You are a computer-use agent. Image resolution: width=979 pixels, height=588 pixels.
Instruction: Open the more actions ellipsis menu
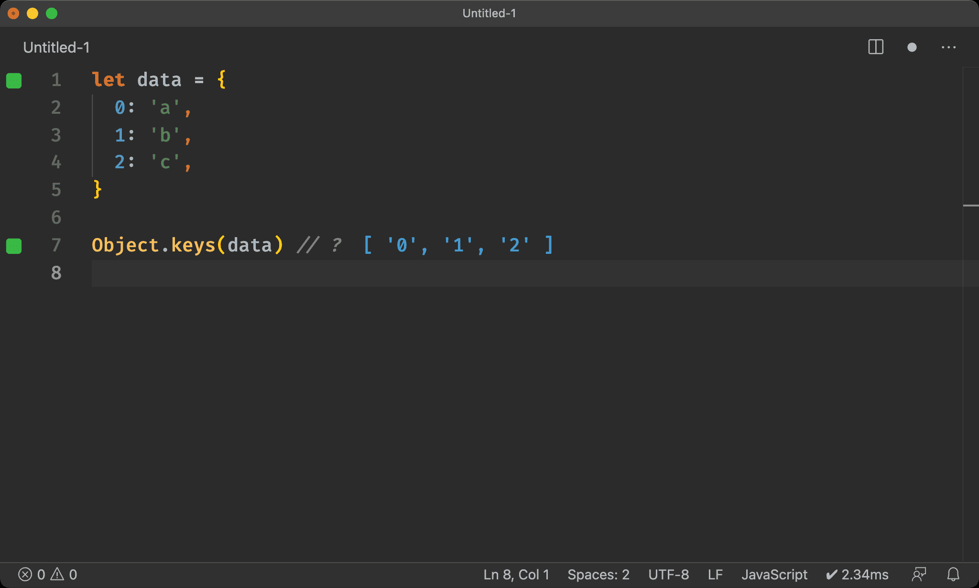[948, 47]
